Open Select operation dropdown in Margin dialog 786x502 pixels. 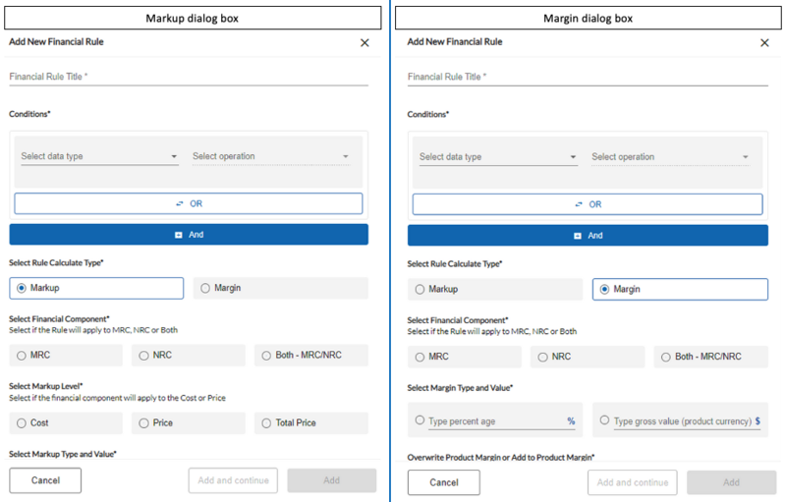click(669, 157)
